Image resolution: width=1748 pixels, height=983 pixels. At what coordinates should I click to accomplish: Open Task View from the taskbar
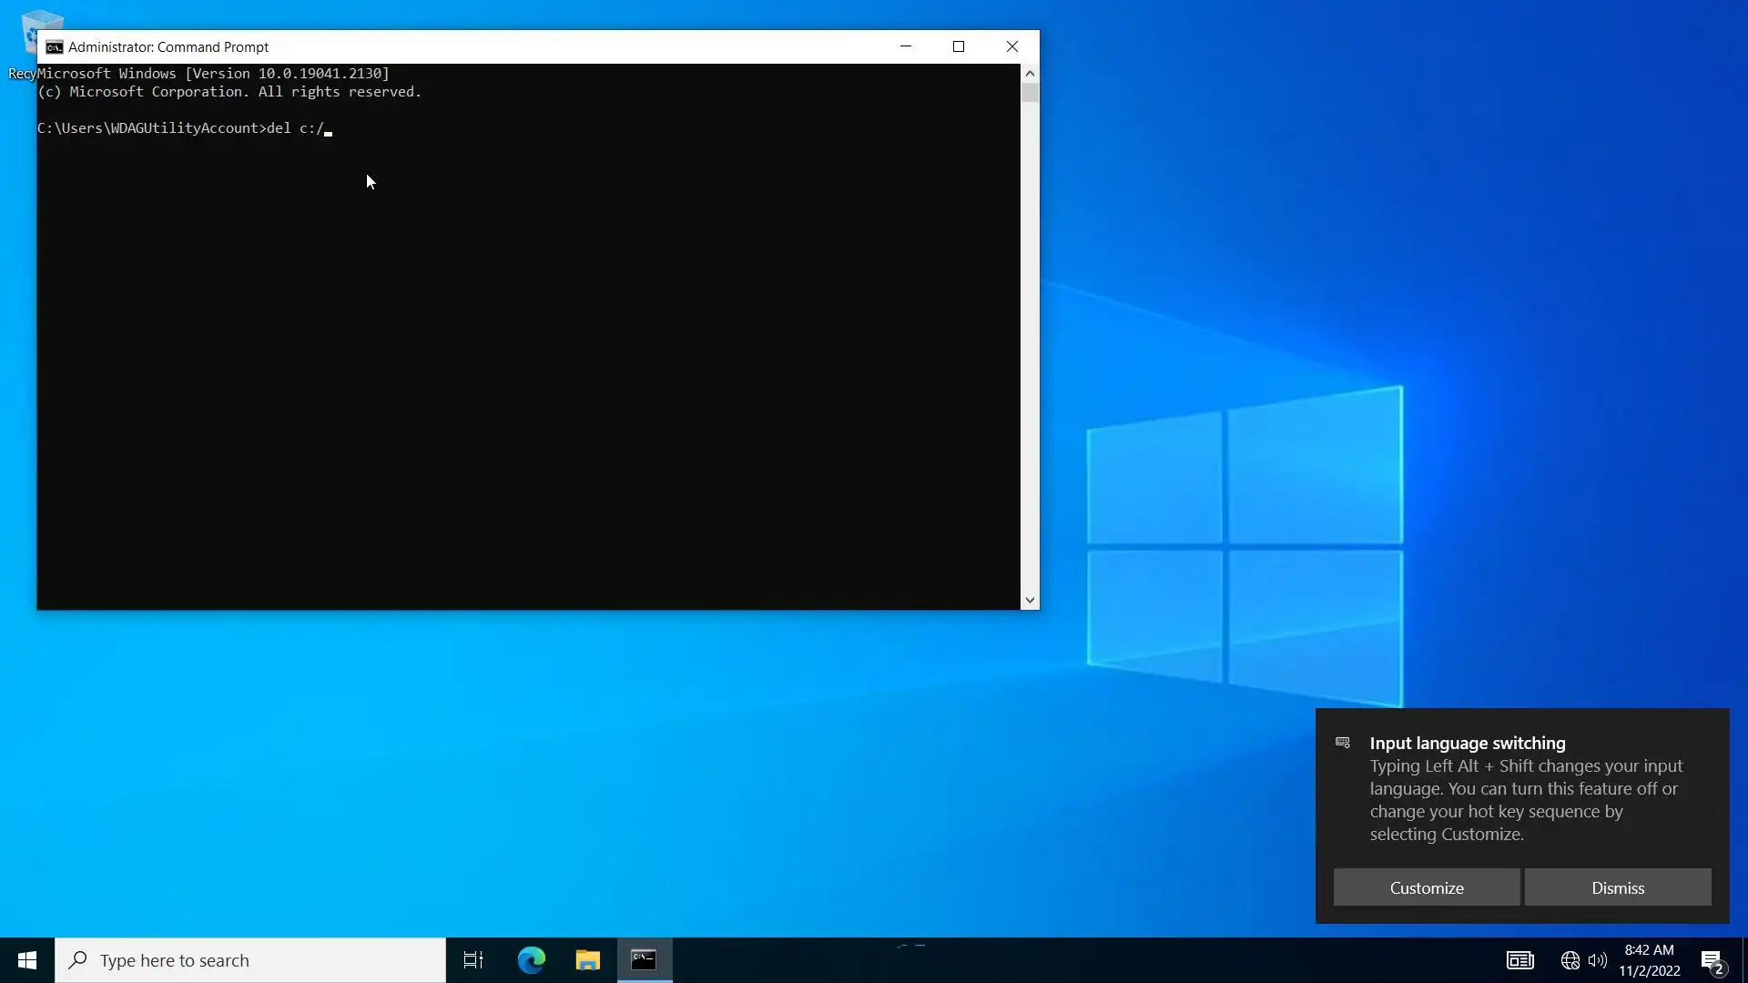(x=473, y=960)
